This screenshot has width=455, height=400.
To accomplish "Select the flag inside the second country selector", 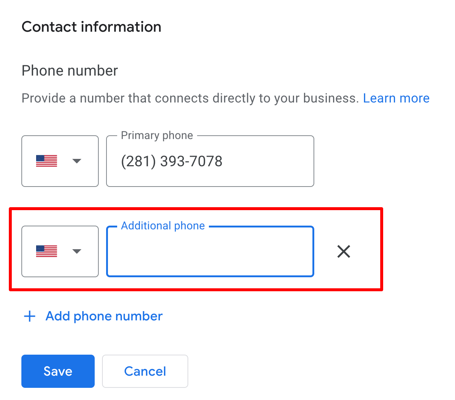I will [x=47, y=251].
